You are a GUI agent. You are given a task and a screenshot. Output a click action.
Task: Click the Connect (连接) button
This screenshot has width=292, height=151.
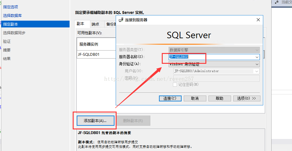tap(170, 98)
